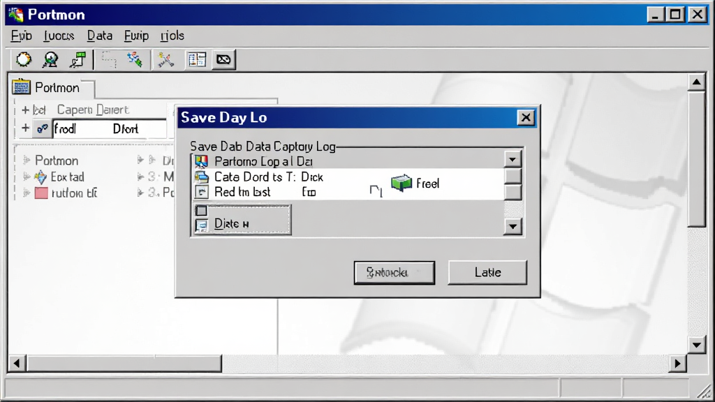Click the main window vertical scrollbar thumb
This screenshot has width=715, height=402.
click(696, 158)
